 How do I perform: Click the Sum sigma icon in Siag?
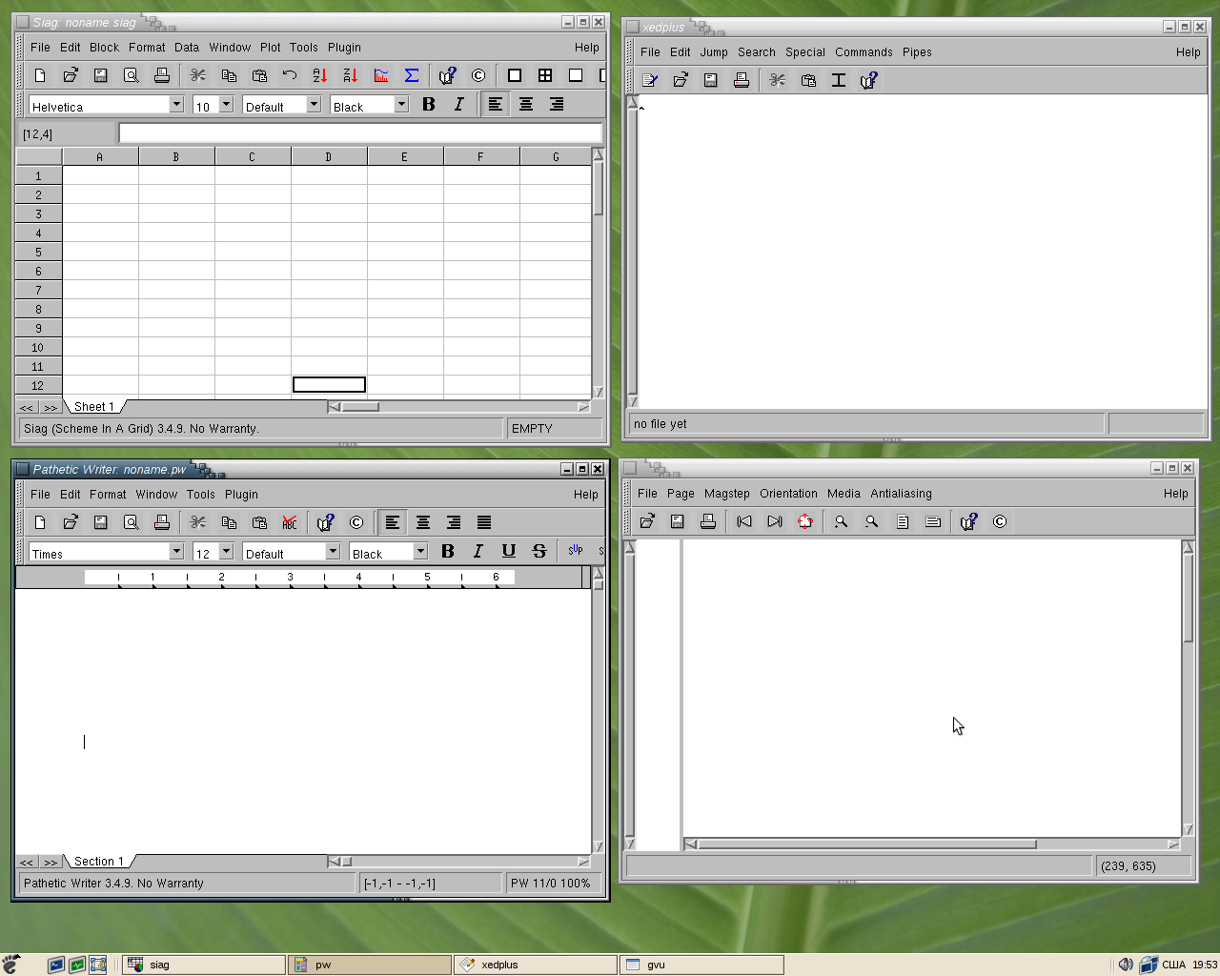pyautogui.click(x=412, y=75)
